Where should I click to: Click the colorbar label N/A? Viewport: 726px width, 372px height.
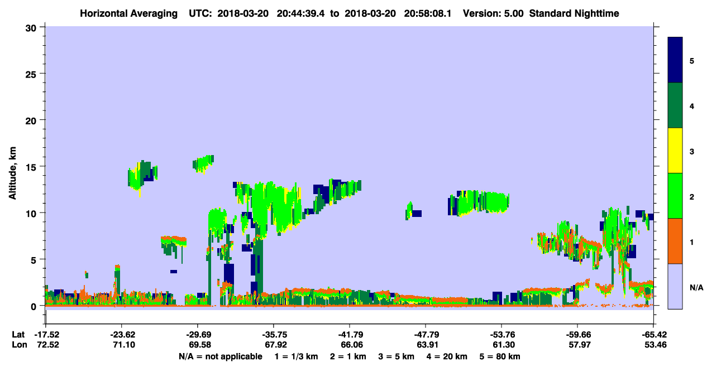point(696,287)
